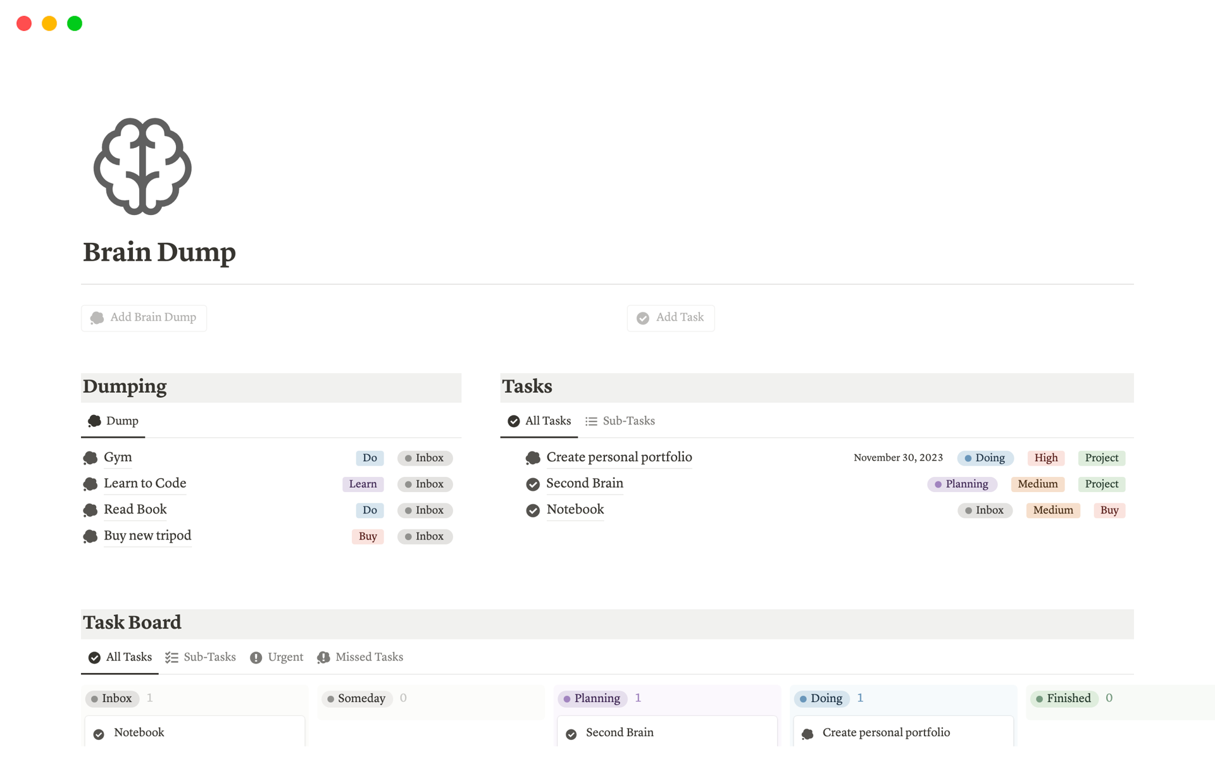
Task: Toggle the check circle beside Notebook in Tasks
Action: [x=533, y=510]
